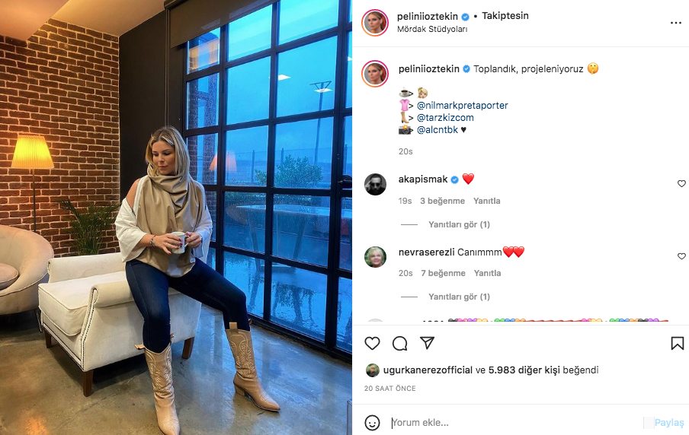The width and height of the screenshot is (689, 435).
Task: Reply to nevraserezli's comment via Yanıtla
Action: (x=487, y=273)
